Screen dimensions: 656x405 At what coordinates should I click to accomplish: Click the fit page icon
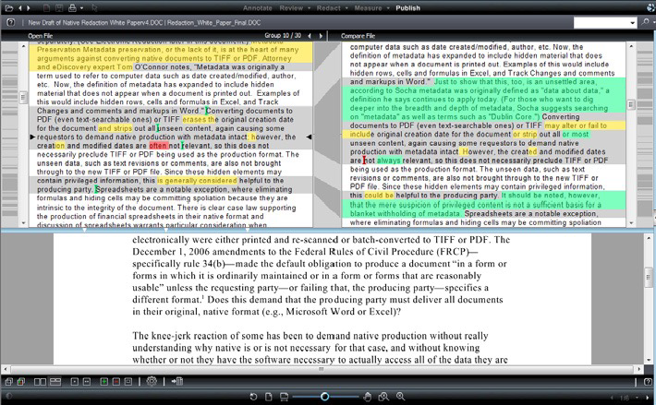[269, 397]
